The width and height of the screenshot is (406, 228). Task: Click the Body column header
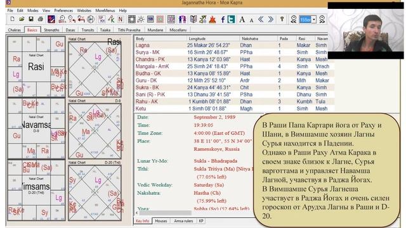pos(160,39)
